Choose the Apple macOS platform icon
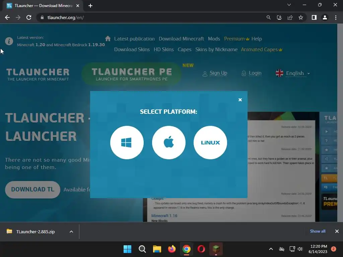 [x=169, y=143]
